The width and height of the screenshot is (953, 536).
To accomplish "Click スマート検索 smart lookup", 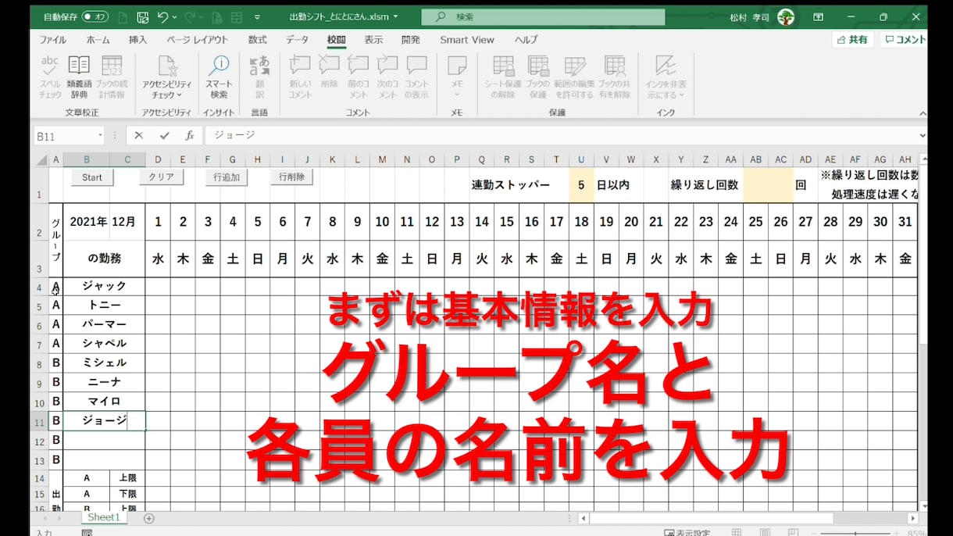I will [x=219, y=77].
